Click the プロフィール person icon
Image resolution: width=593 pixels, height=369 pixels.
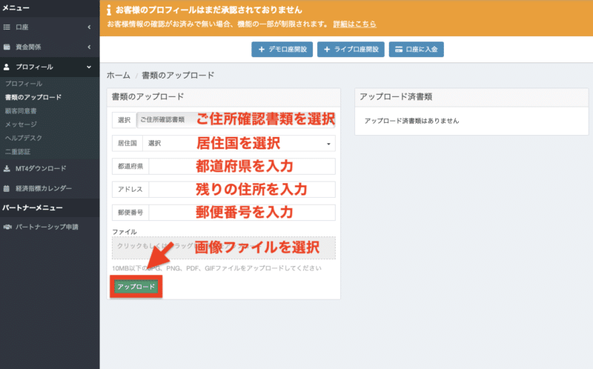pos(7,67)
